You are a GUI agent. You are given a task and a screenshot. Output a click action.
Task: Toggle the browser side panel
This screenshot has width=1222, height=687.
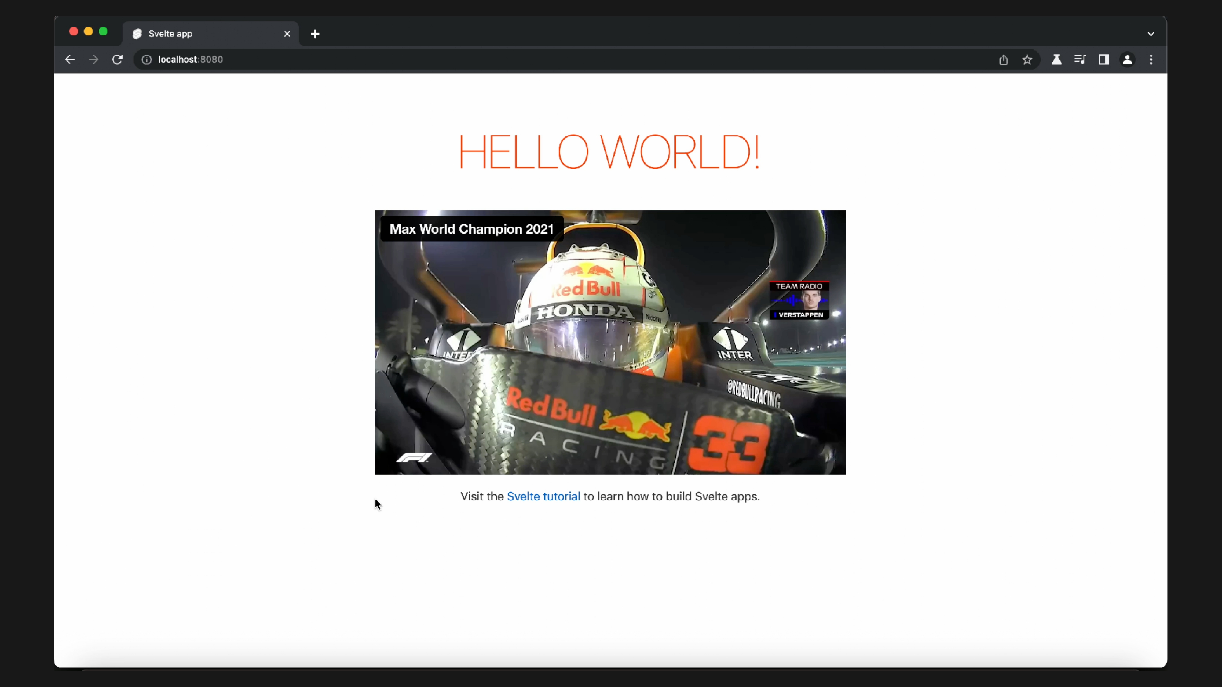pyautogui.click(x=1104, y=60)
